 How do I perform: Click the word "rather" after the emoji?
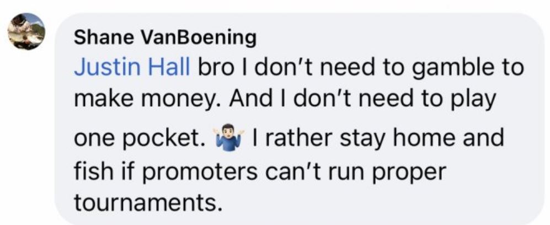click(290, 137)
